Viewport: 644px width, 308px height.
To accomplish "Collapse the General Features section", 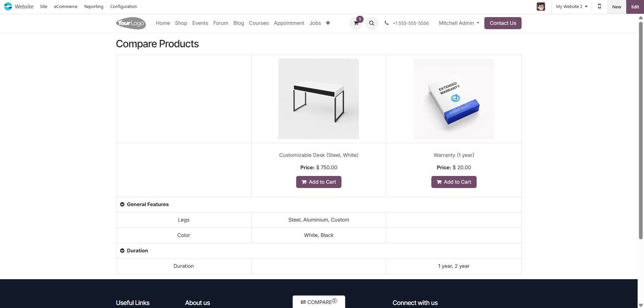I will (122, 204).
